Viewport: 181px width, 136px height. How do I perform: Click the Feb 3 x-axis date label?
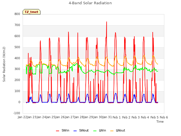135,117
